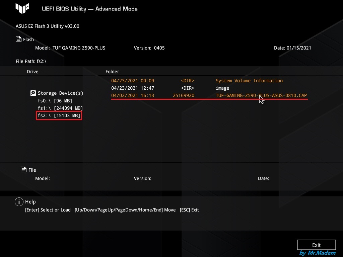Click the File section document icon

[x=24, y=170]
